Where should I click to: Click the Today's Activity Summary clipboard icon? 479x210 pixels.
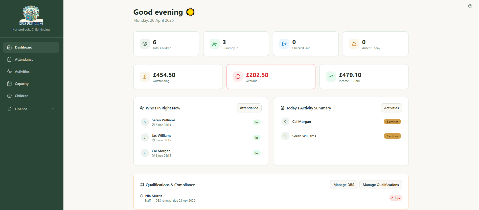282,108
